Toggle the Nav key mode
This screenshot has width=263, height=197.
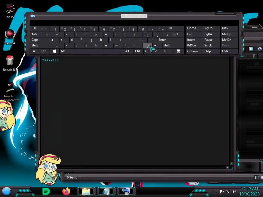(x=229, y=28)
